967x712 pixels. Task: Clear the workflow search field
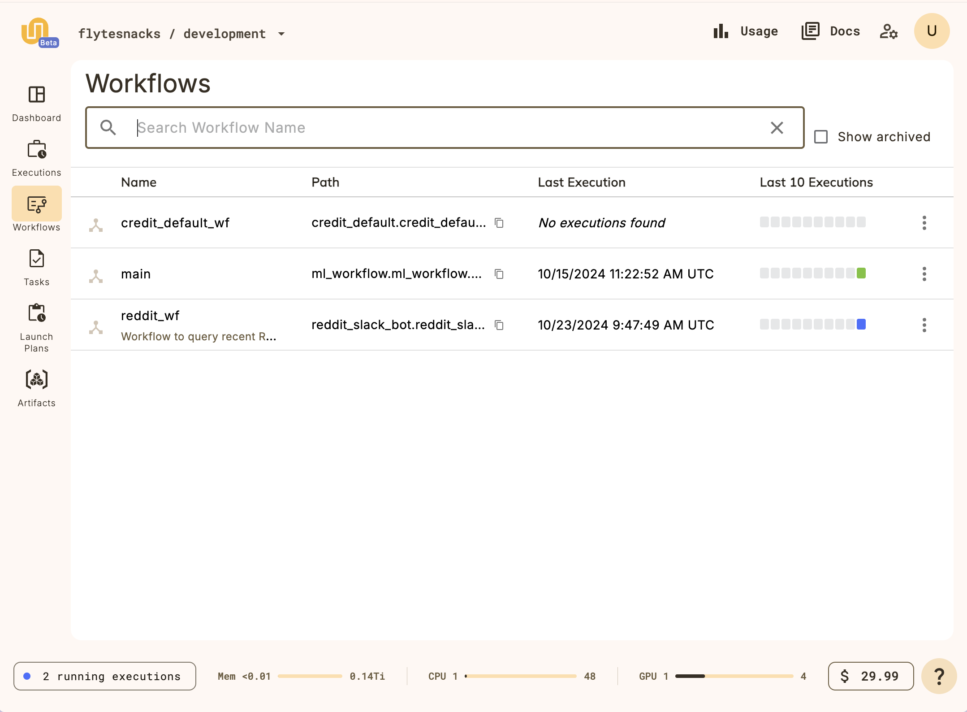click(x=777, y=128)
